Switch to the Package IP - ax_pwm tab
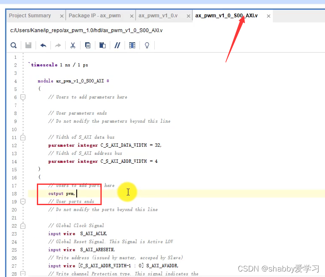The height and width of the screenshot is (277, 325). click(x=94, y=16)
